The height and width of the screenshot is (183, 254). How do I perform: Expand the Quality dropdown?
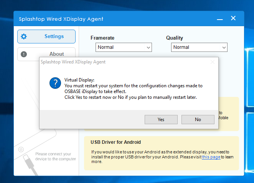click(199, 47)
